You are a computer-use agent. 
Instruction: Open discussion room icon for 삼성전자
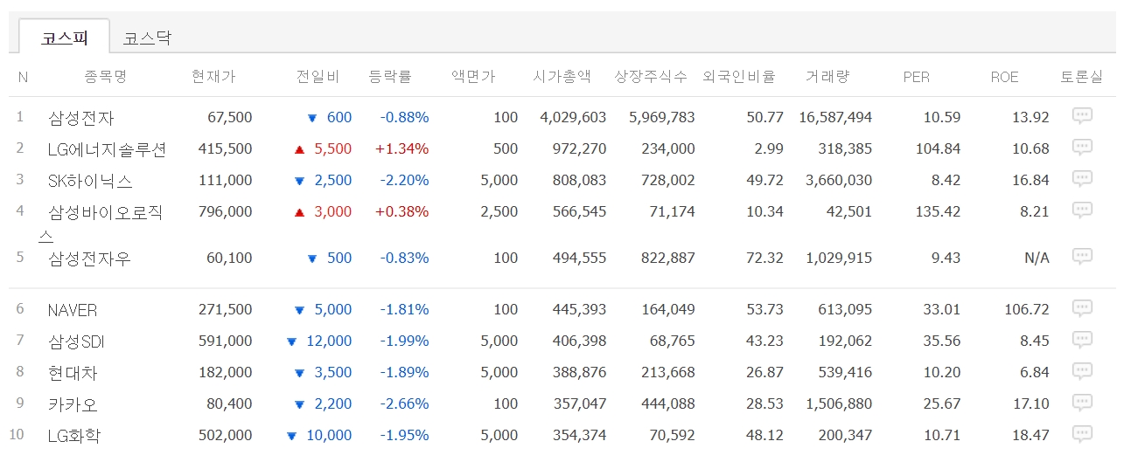(x=1082, y=115)
